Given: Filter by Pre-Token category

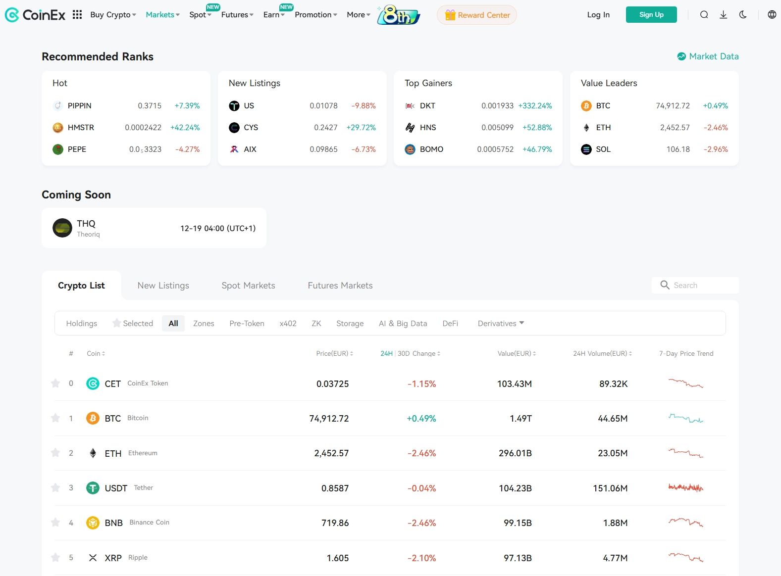Looking at the screenshot, I should pyautogui.click(x=247, y=323).
